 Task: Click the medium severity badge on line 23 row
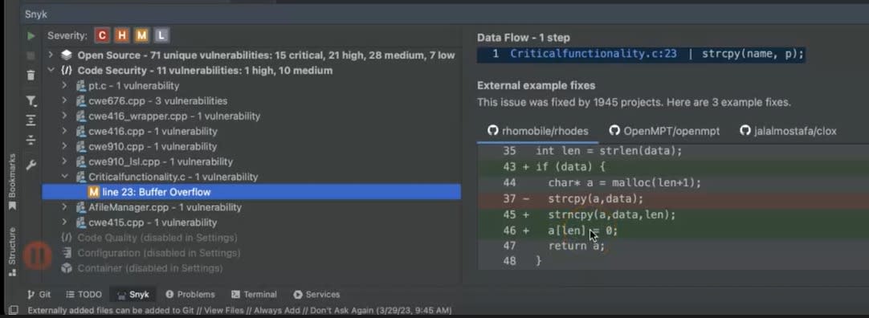tap(94, 192)
